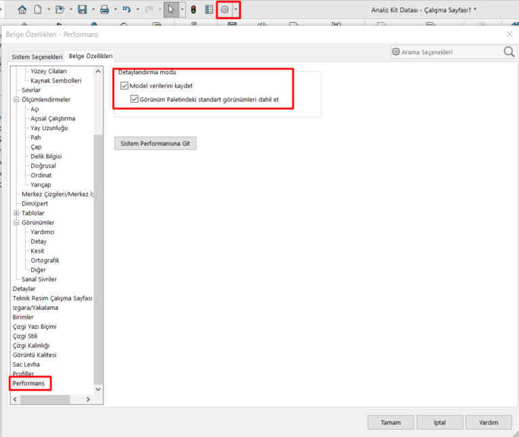The image size is (519, 437).
Task: Open Options via the gear icon
Action: coord(225,9)
